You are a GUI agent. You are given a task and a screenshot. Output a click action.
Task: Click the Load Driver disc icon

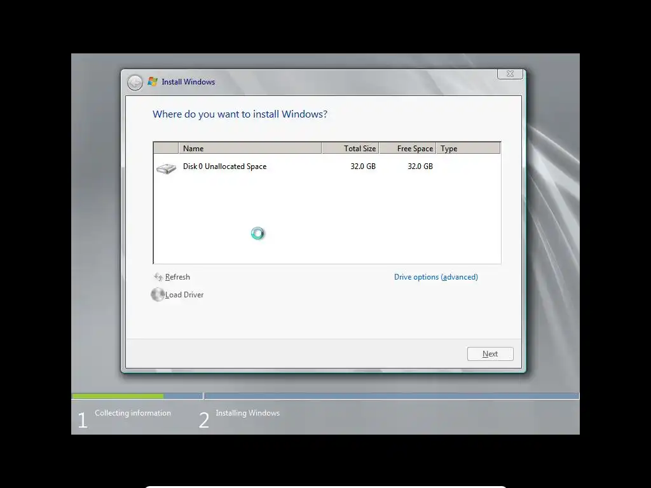(x=158, y=295)
